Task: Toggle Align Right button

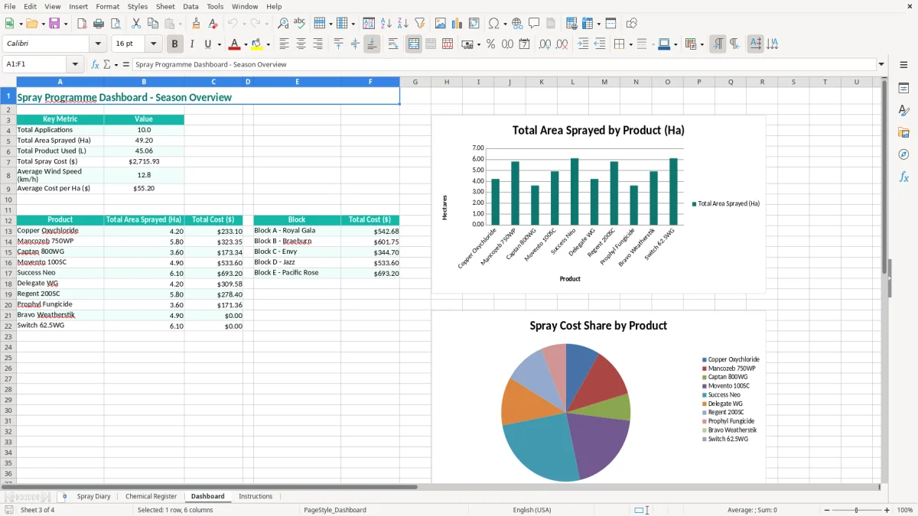Action: 317,44
